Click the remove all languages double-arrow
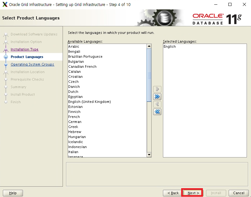Viewport: 251px width, 197px height. coord(157,112)
